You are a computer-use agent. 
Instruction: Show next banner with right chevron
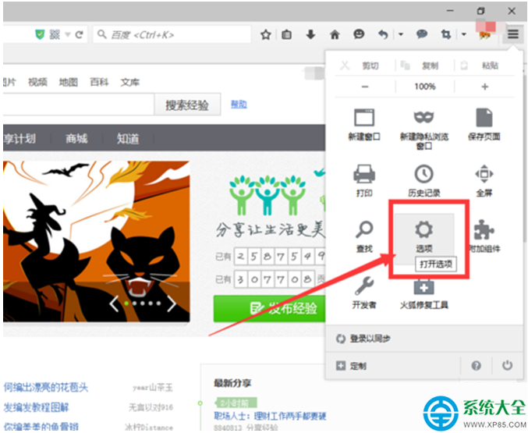172,303
